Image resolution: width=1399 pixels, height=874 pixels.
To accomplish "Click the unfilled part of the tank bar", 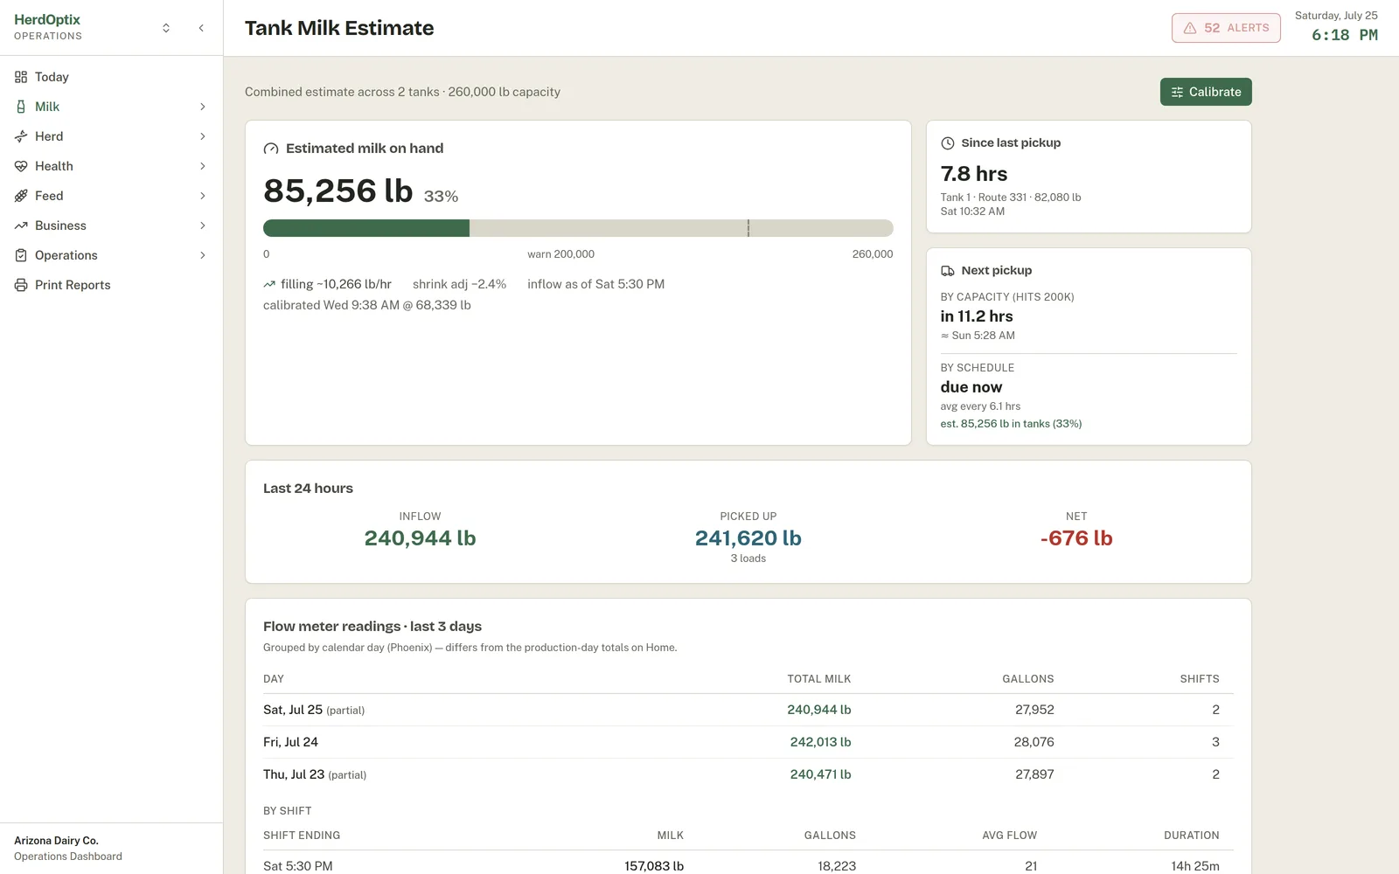I will pos(681,228).
